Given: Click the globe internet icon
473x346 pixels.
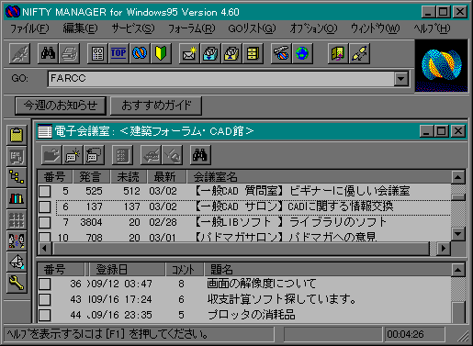Looking at the screenshot, I should click(x=302, y=53).
